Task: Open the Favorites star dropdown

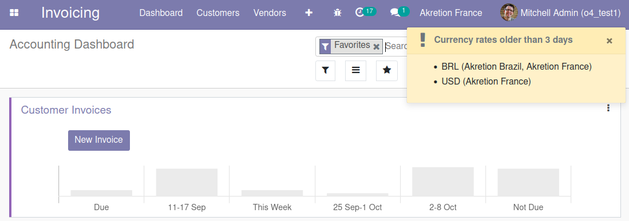Action: pyautogui.click(x=387, y=70)
